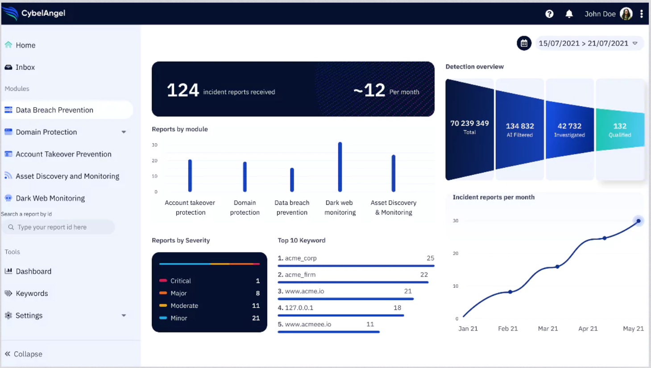Click the Collapse double-chevron icon

coord(8,354)
